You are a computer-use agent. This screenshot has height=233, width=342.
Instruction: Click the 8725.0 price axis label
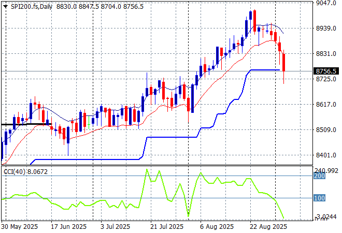tap(326, 79)
